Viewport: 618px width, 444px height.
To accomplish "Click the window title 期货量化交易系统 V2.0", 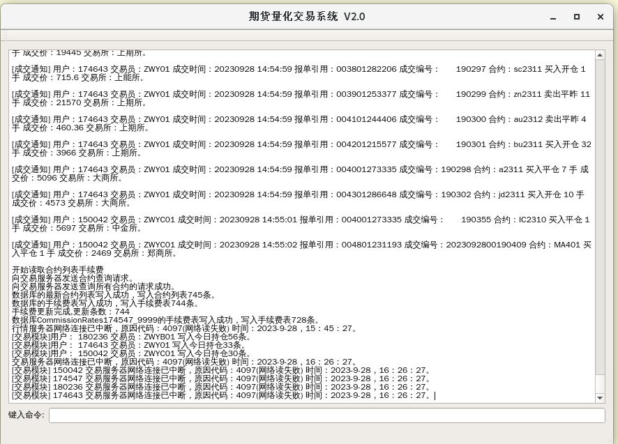I will (307, 17).
